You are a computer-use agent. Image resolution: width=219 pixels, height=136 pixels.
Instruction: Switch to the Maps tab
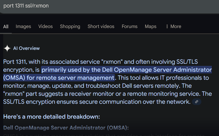pos(151,26)
